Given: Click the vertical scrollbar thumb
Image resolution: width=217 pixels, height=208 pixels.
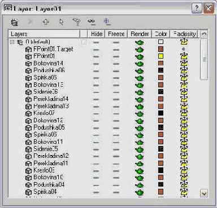Looking at the screenshot, I should click(204, 59).
